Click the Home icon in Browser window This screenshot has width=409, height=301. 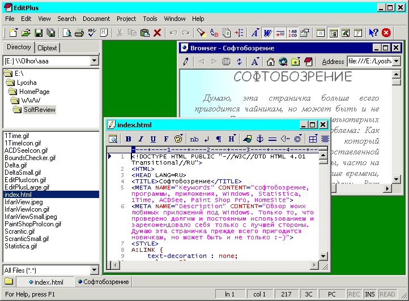pos(270,62)
